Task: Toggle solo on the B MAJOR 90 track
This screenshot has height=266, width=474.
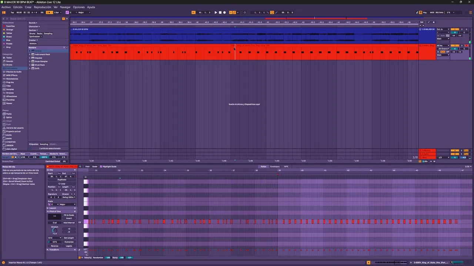Action: pos(461,30)
